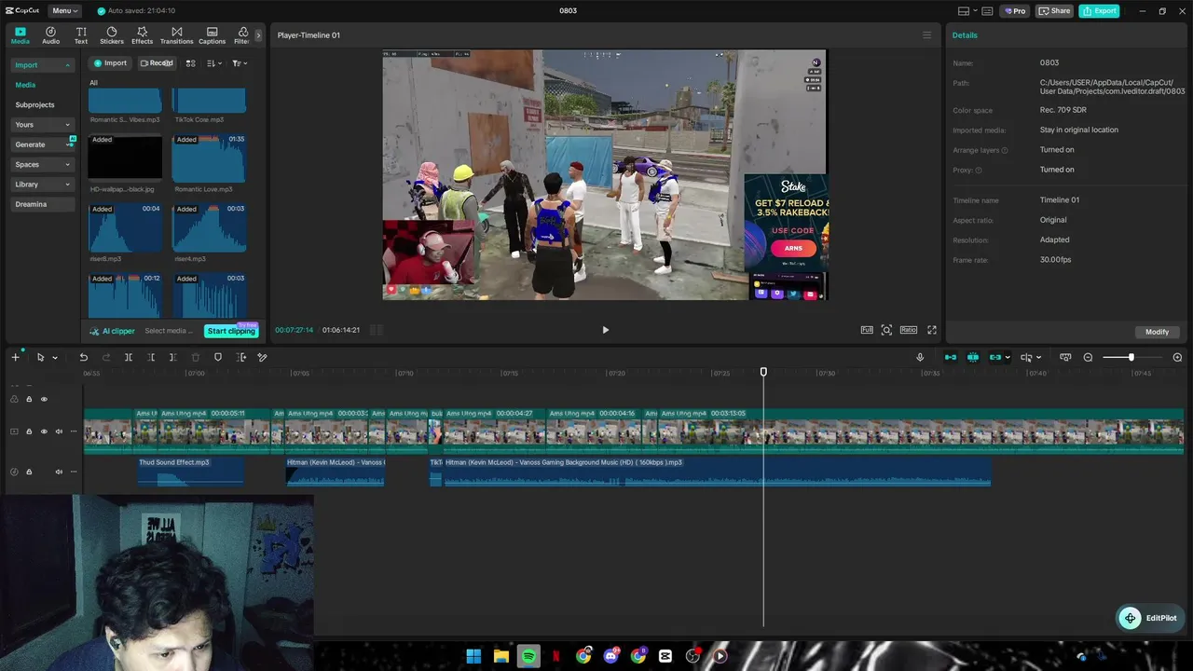The width and height of the screenshot is (1193, 671).
Task: Click the Export button
Action: (1099, 11)
